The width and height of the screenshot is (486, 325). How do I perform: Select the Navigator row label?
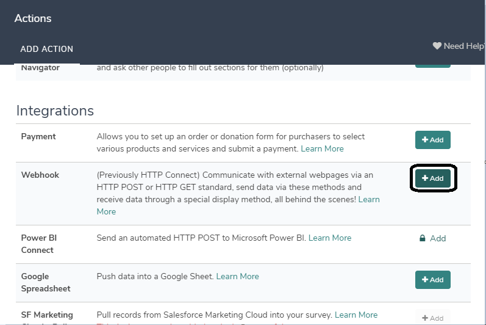tap(40, 67)
